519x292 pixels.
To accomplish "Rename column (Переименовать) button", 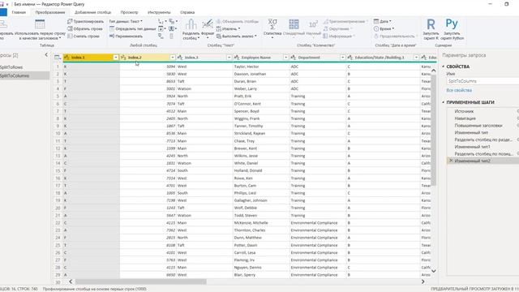I will [x=126, y=36].
